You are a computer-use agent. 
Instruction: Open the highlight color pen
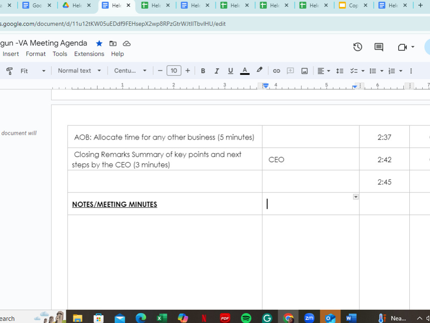(259, 70)
